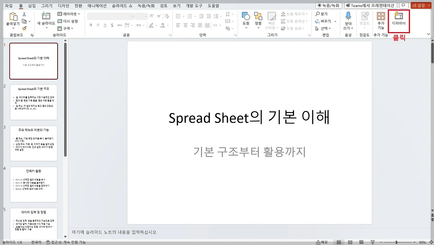Toggle bold text formatting (first 가)
The width and height of the screenshot is (434, 245).
pyautogui.click(x=91, y=25)
